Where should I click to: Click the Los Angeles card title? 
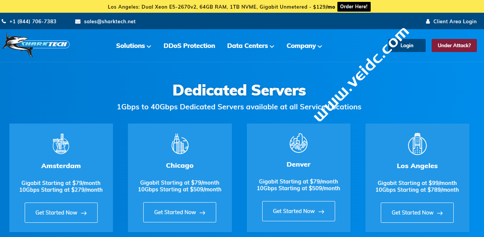[x=417, y=166]
